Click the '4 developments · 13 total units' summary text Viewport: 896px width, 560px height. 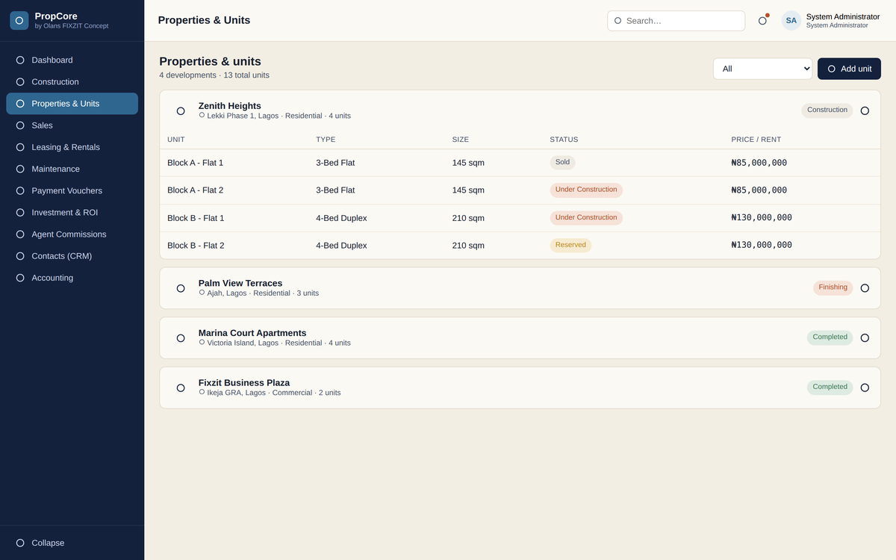[214, 75]
